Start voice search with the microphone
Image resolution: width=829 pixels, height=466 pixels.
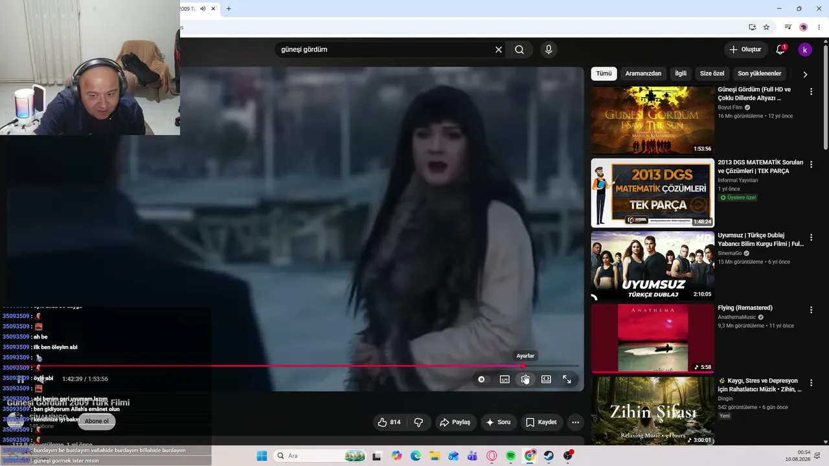549,50
